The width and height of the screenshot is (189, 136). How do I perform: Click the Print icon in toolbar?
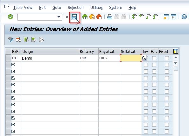tap(110, 17)
